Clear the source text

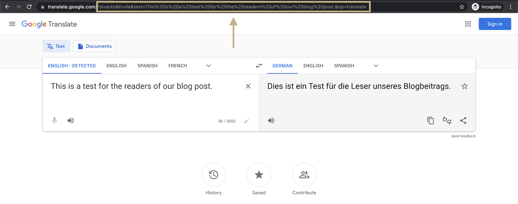coord(248,86)
